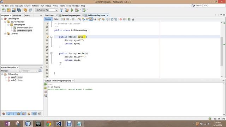Toggle Rectangular Selection in editor toolbar
Viewport: 226px width, 127px height.
pyautogui.click(x=95, y=19)
